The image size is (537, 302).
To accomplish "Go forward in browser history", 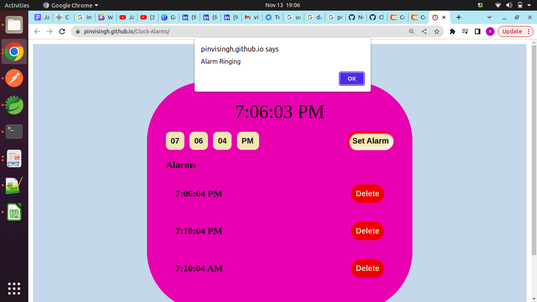I will point(50,31).
